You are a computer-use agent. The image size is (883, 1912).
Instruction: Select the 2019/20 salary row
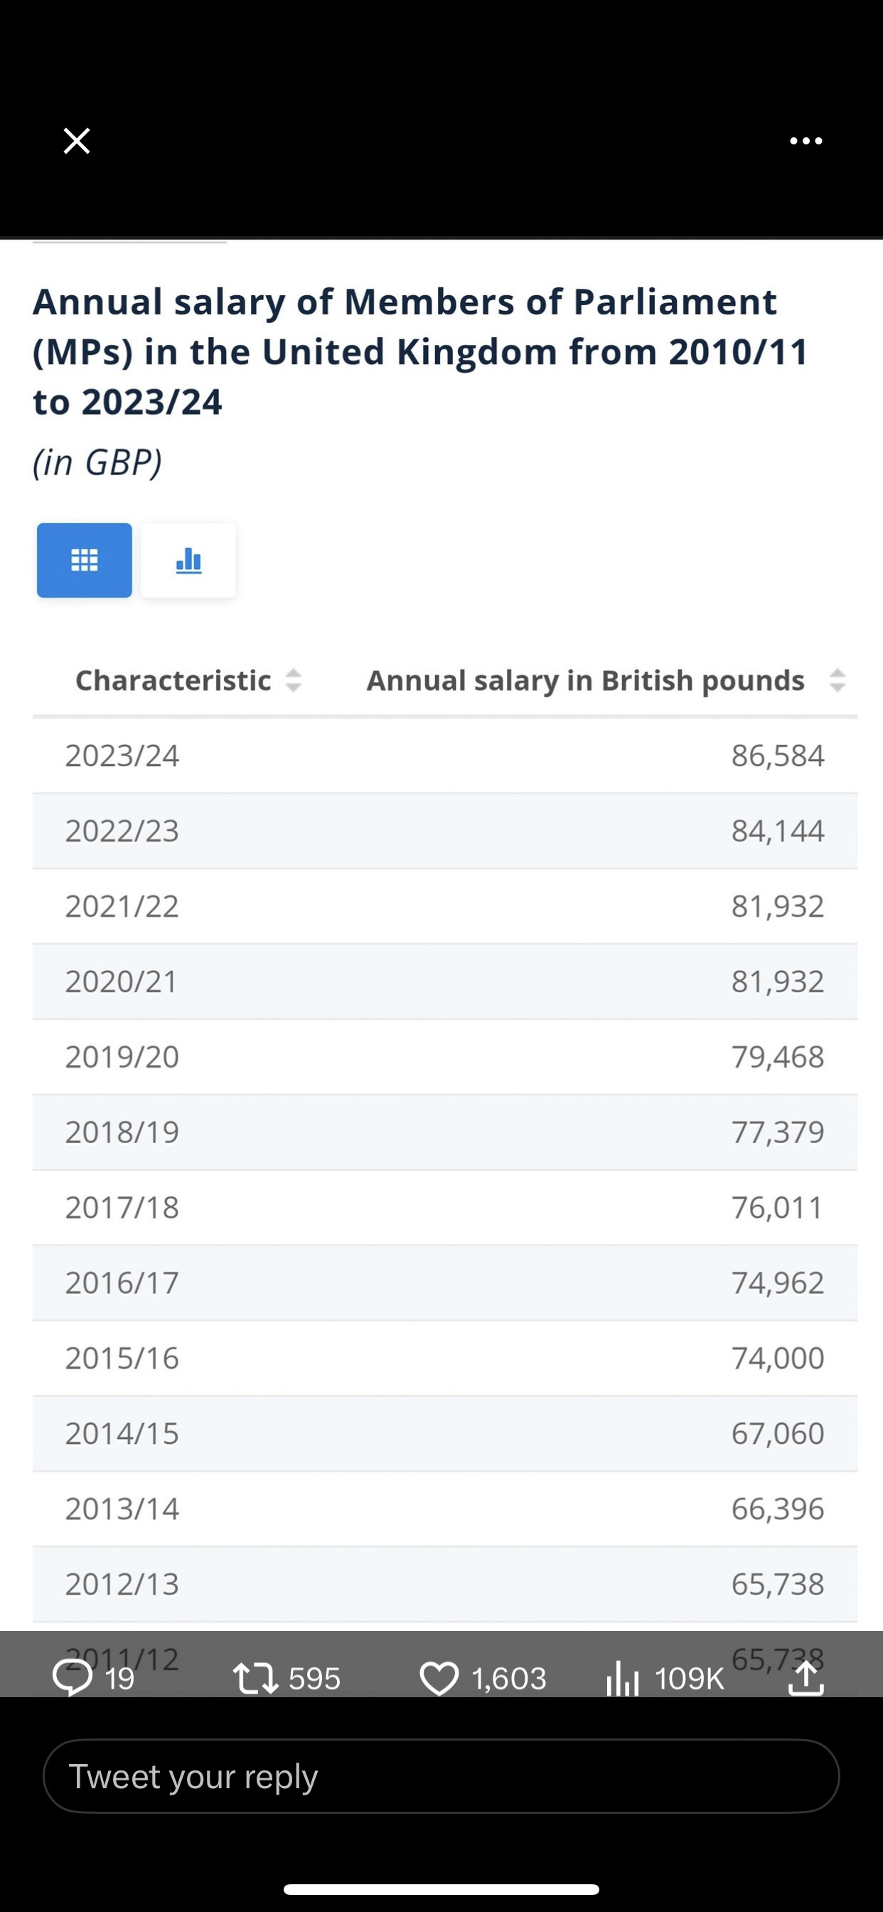click(x=445, y=1057)
